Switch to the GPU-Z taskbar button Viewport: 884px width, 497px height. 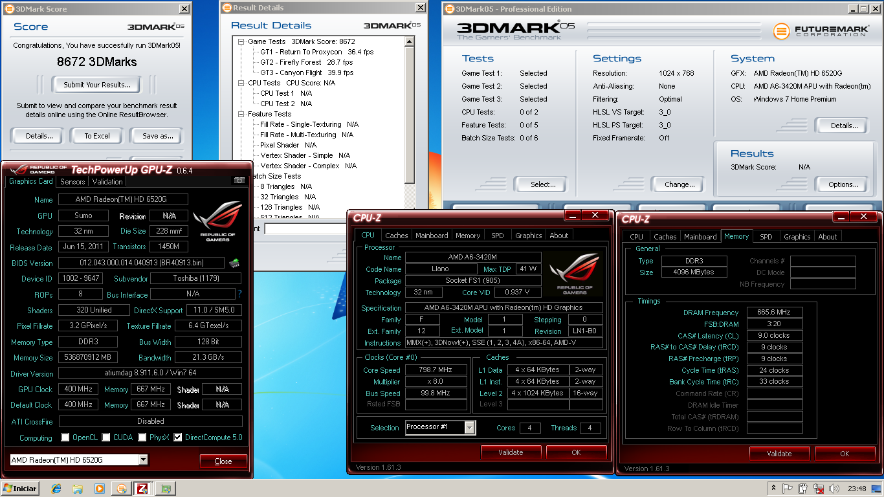(166, 489)
